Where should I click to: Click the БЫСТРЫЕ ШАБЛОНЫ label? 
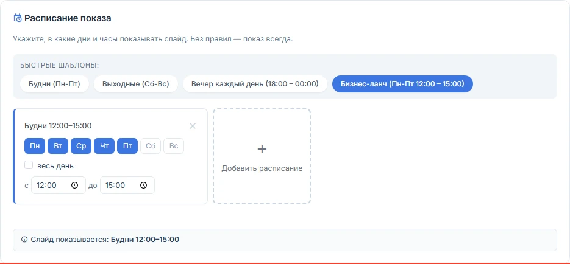(60, 65)
